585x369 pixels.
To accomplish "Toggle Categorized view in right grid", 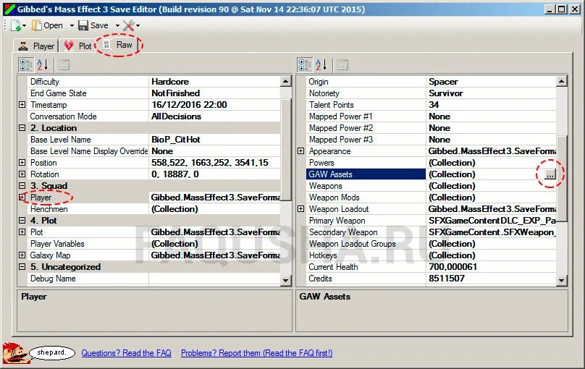I will [305, 65].
